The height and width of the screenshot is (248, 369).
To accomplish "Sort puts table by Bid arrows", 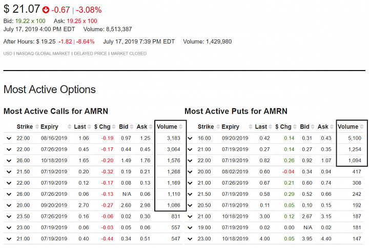I will [313, 127].
